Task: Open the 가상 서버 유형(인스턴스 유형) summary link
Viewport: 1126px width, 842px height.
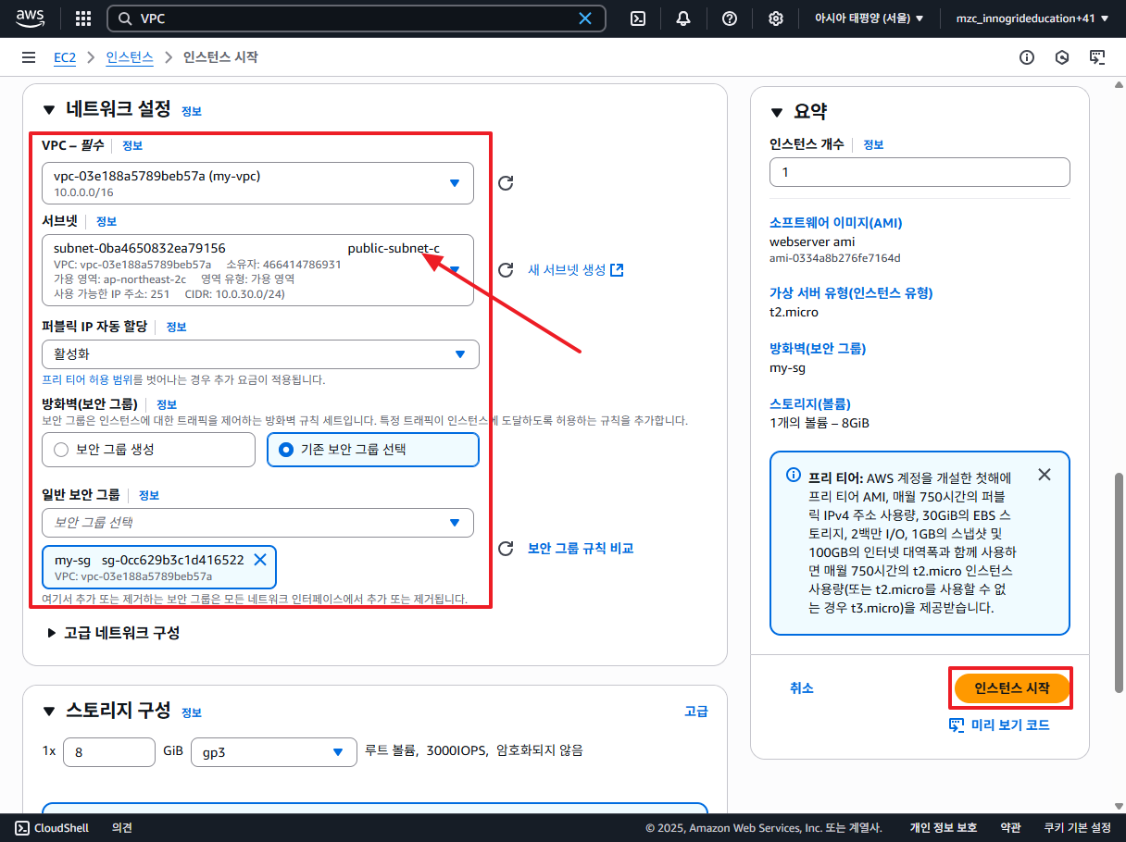Action: pyautogui.click(x=851, y=293)
